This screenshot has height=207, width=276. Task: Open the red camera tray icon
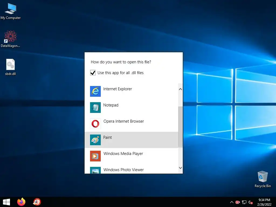pos(238,202)
